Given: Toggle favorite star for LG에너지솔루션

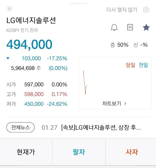Looking at the screenshot, I should click(x=146, y=28).
